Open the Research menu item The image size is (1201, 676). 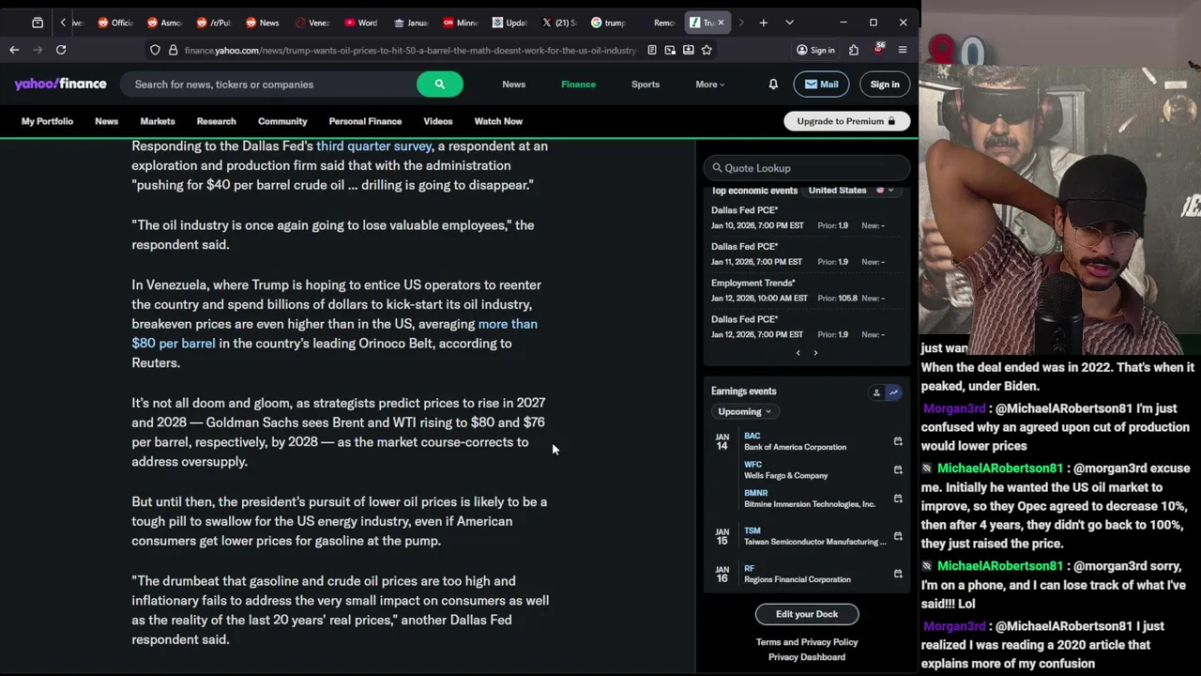[x=216, y=121]
